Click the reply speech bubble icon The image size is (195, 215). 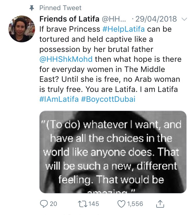click(x=44, y=204)
